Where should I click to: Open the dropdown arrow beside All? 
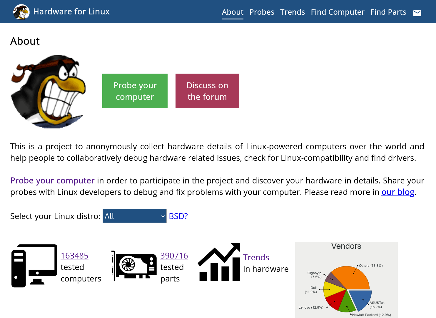162,216
